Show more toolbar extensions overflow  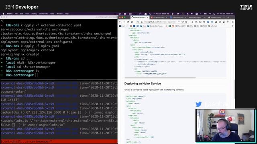228,22
